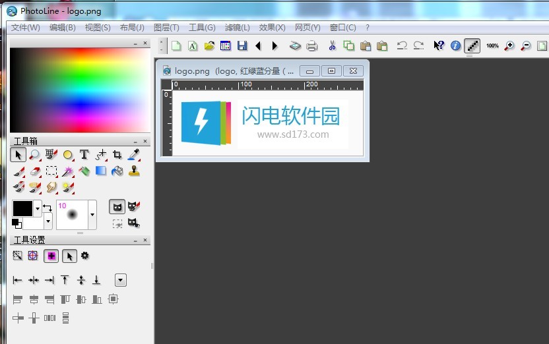549x344 pixels.
Task: Swap foreground and background colors
Action: pyautogui.click(x=48, y=208)
